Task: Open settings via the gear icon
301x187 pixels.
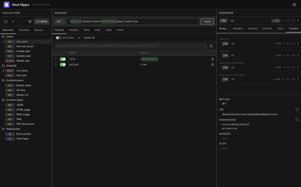Action: 294,5
